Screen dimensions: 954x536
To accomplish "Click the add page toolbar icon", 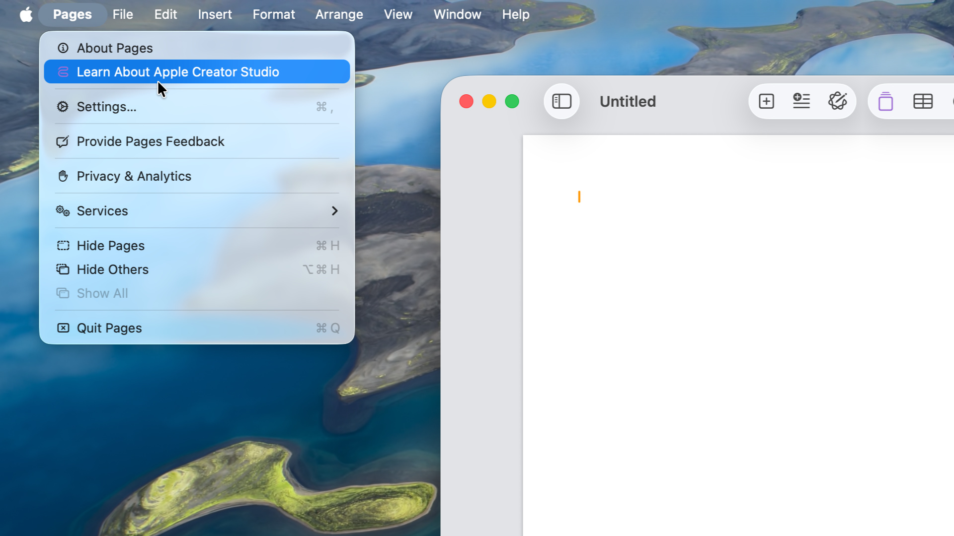I will click(766, 101).
